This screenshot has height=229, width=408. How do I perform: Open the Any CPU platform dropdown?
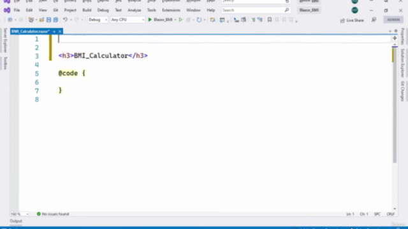tap(127, 20)
